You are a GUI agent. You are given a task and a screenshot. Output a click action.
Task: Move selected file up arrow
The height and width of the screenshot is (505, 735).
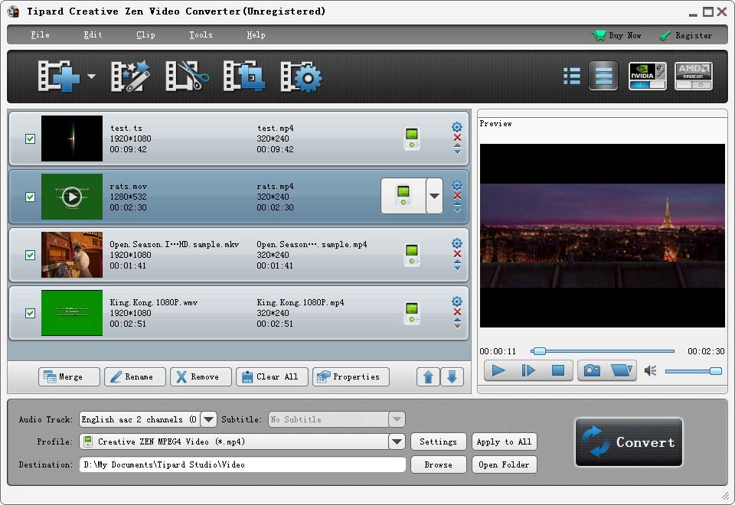(x=428, y=376)
